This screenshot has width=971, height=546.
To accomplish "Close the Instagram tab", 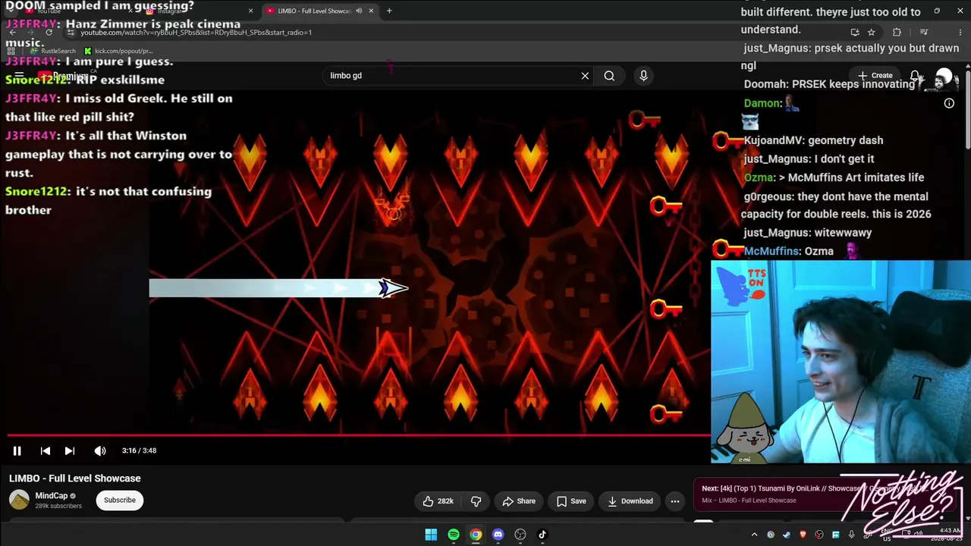I will (250, 11).
